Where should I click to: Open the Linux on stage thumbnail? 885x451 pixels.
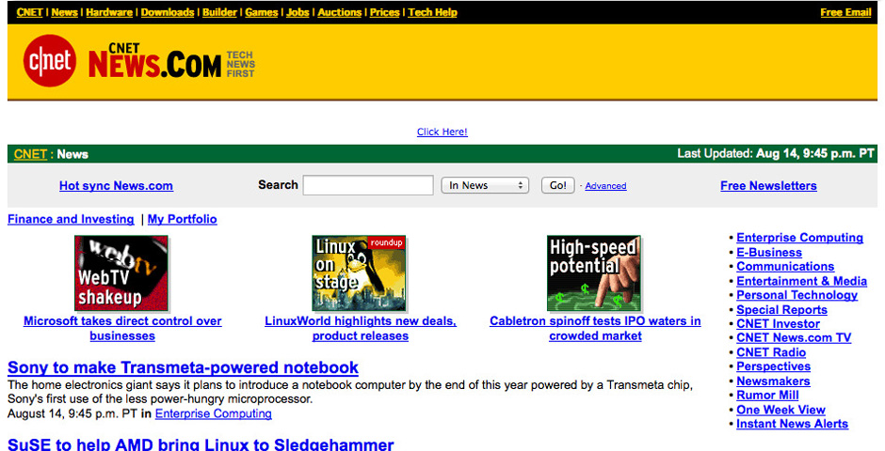(359, 273)
